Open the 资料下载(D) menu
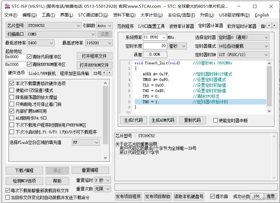Screen dimensions: 280x203 (124, 15)
